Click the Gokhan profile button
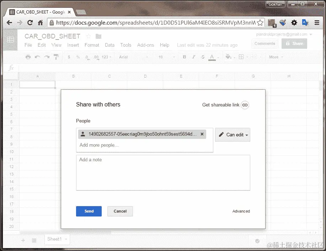Screen dimensions: 326x251 [x=275, y=4]
